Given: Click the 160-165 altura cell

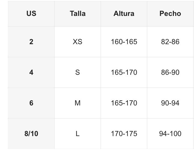Looking at the screenshot, I should click(x=124, y=42).
